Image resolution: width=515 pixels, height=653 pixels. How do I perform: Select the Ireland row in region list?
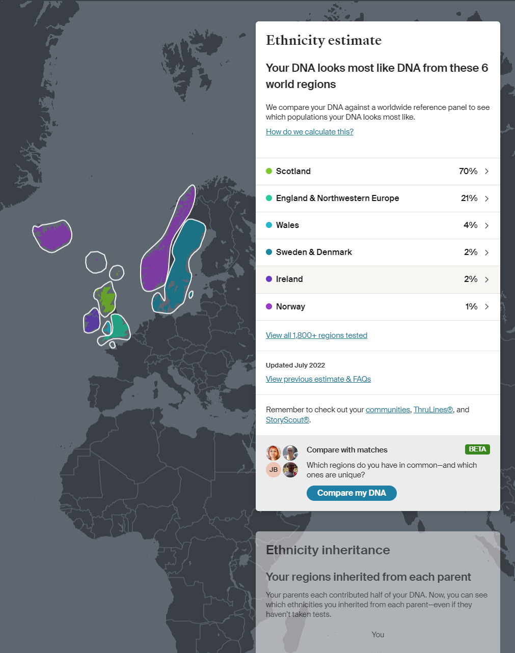tap(377, 279)
